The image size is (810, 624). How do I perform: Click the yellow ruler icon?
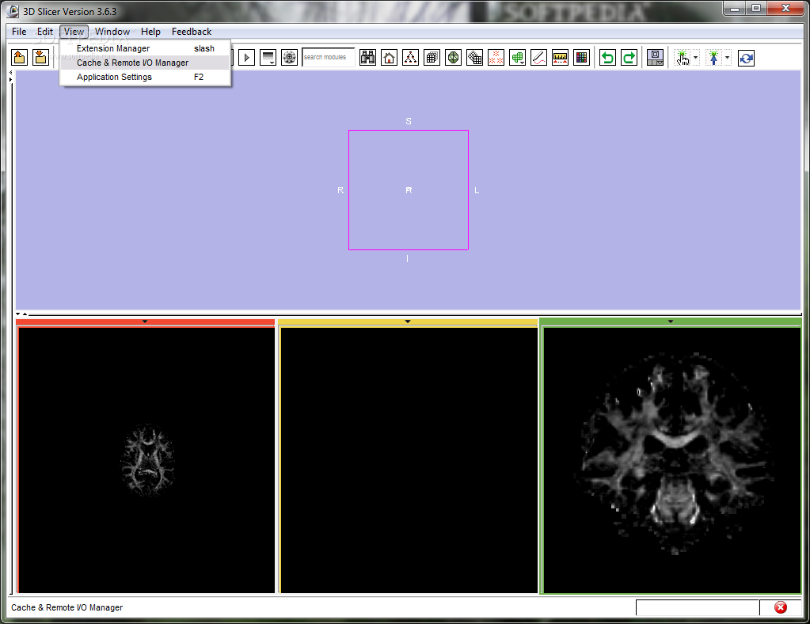click(560, 57)
